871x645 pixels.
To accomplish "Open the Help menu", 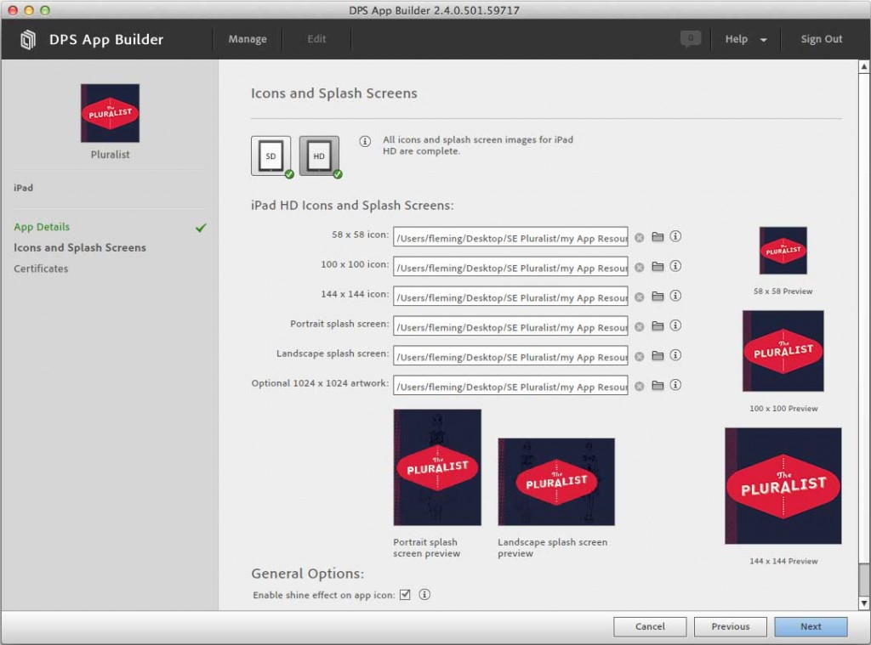I will 736,39.
